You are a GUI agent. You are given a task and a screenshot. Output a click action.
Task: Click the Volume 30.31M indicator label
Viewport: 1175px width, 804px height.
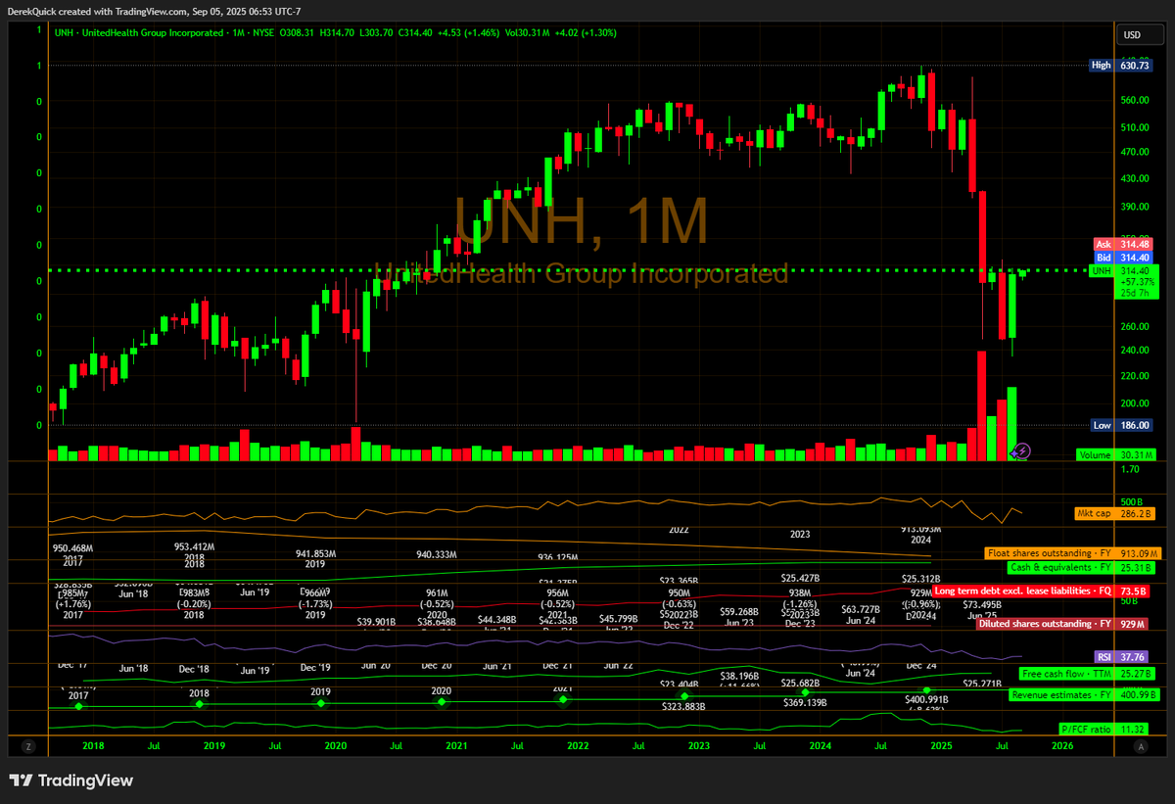point(1116,455)
